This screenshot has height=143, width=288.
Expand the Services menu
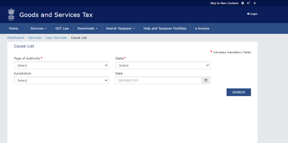click(38, 28)
